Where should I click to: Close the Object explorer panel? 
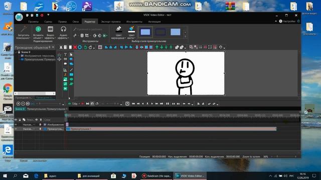point(53,47)
